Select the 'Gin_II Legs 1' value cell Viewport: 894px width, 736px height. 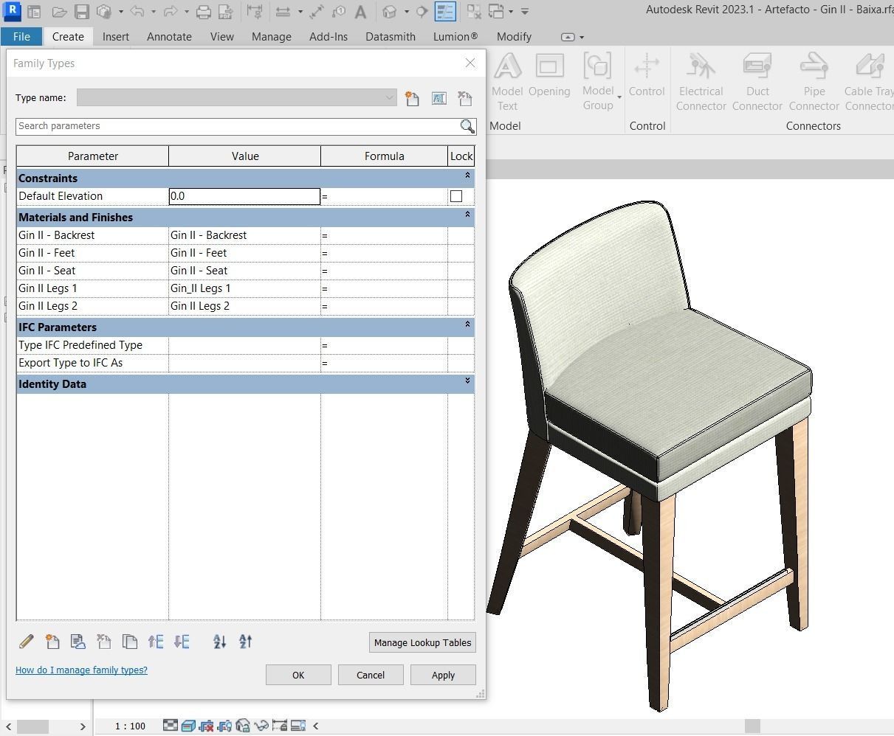pos(244,288)
